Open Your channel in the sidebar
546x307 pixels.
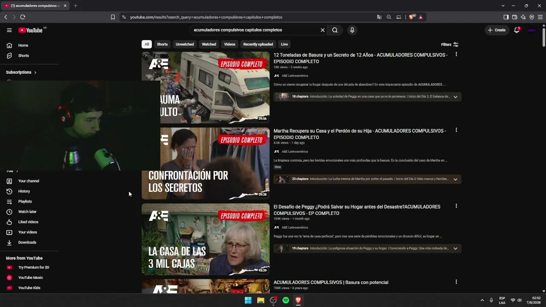coord(29,181)
